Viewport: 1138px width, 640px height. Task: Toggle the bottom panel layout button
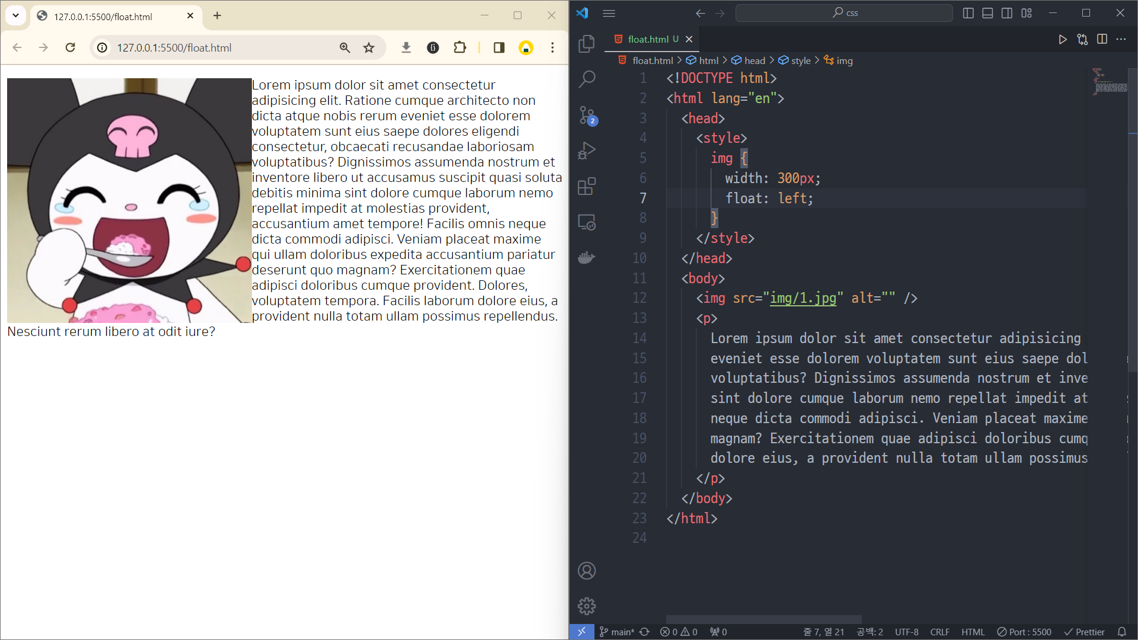pyautogui.click(x=987, y=13)
